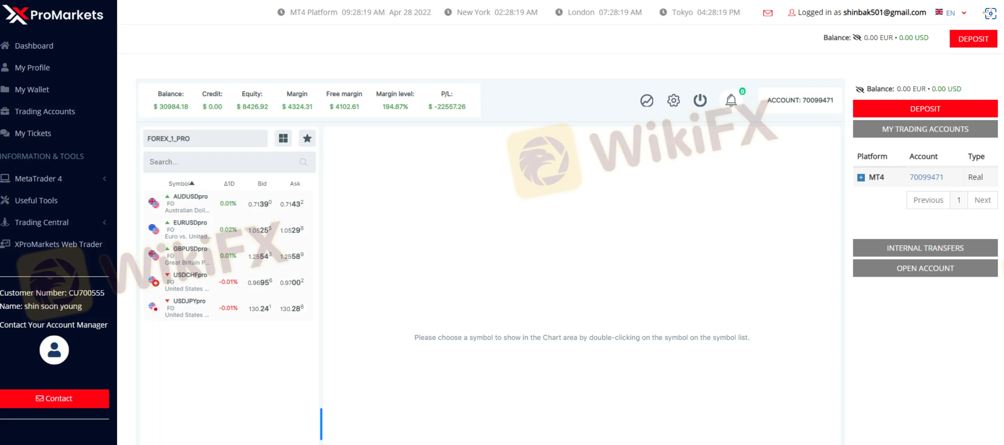This screenshot has height=445, width=1004.
Task: Click the account manager avatar icon
Action: pos(54,349)
